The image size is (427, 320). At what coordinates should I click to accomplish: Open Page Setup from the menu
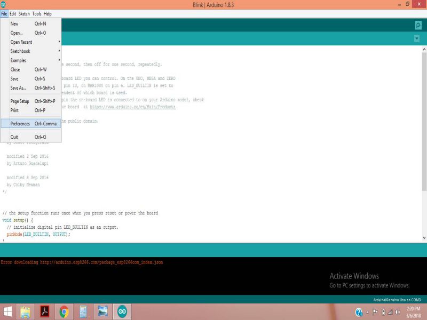point(31,101)
